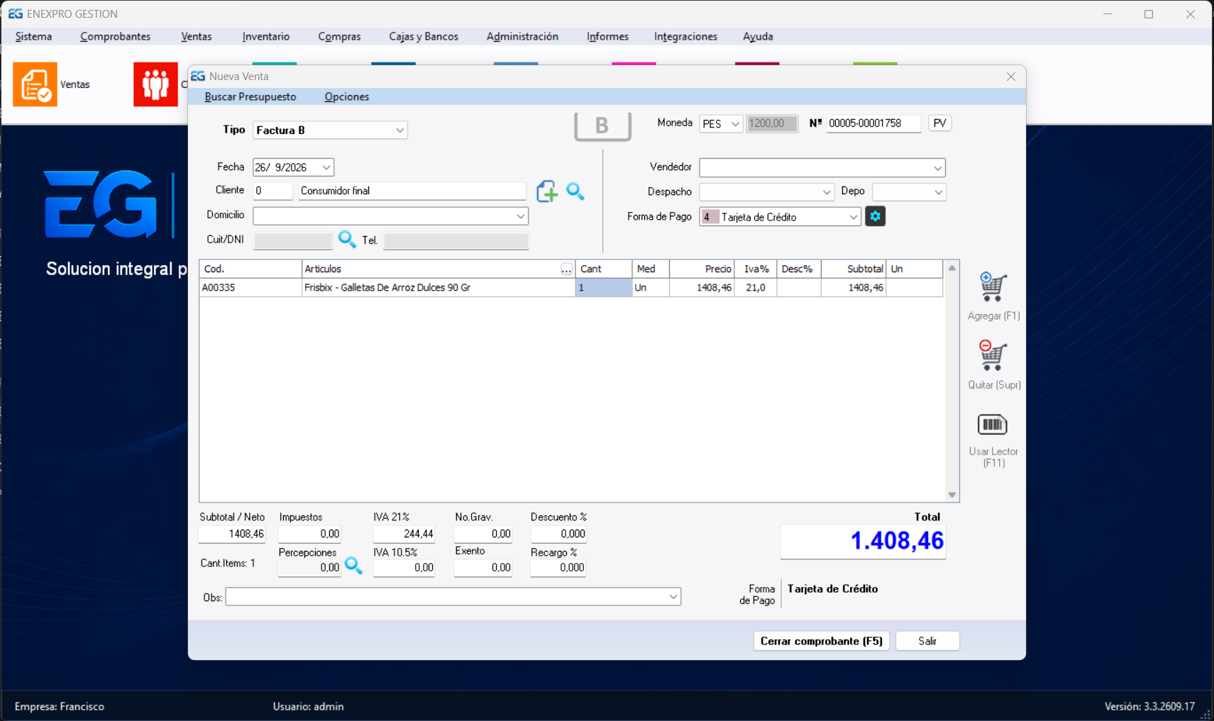
Task: Open Percepciones magnifier icon
Action: [x=353, y=566]
